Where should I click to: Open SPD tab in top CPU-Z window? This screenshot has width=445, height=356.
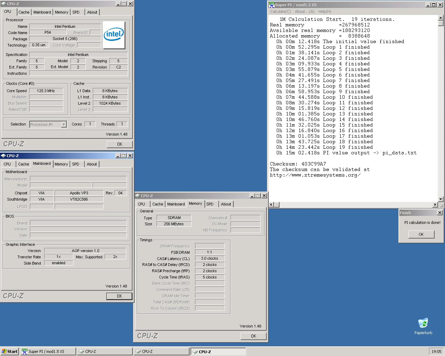pos(76,12)
